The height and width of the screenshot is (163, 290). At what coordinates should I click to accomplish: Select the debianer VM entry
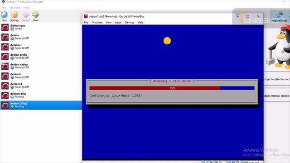pyautogui.click(x=41, y=47)
